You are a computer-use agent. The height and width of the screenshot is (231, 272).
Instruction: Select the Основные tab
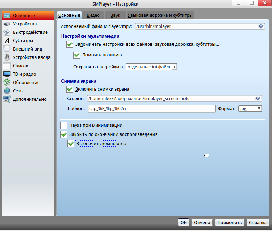[x=69, y=15]
